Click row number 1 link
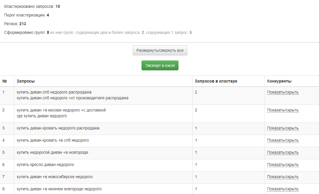The image size is (319, 194). pyautogui.click(x=4, y=92)
